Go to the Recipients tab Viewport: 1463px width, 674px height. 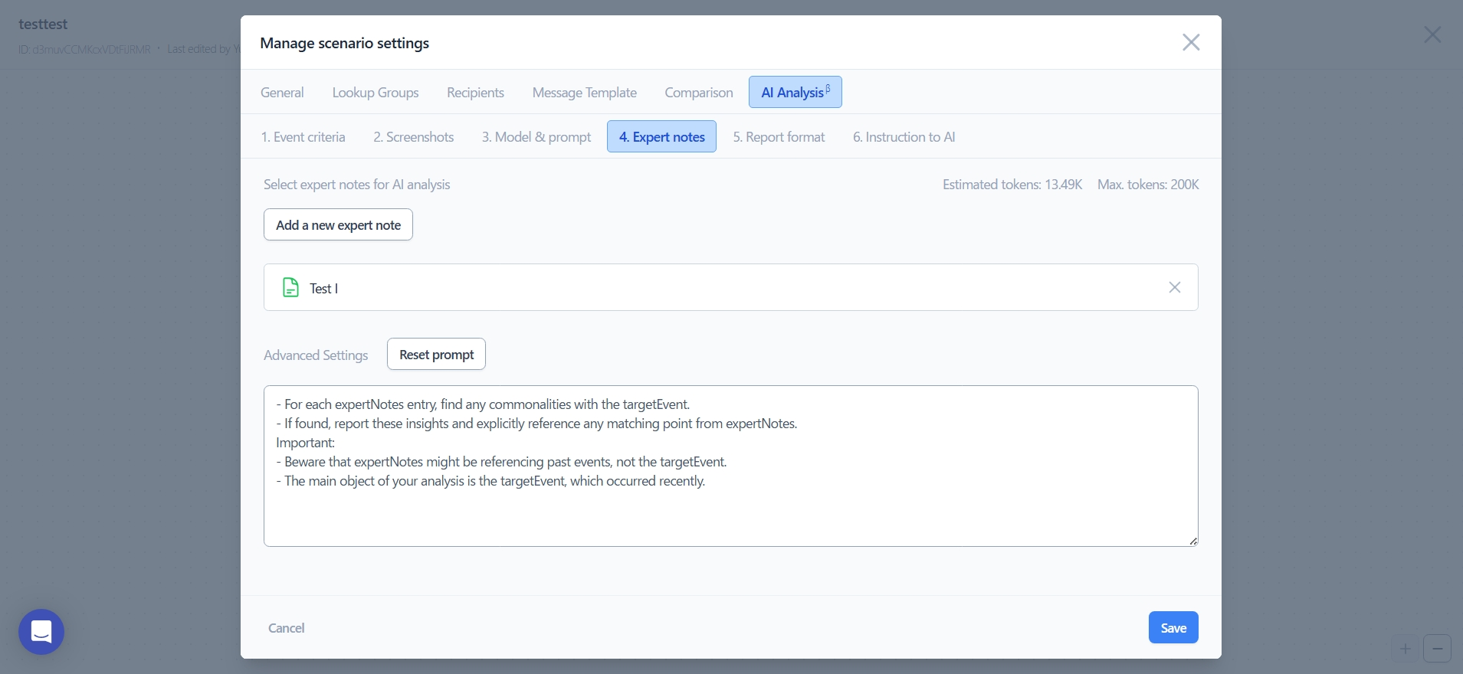(x=475, y=93)
